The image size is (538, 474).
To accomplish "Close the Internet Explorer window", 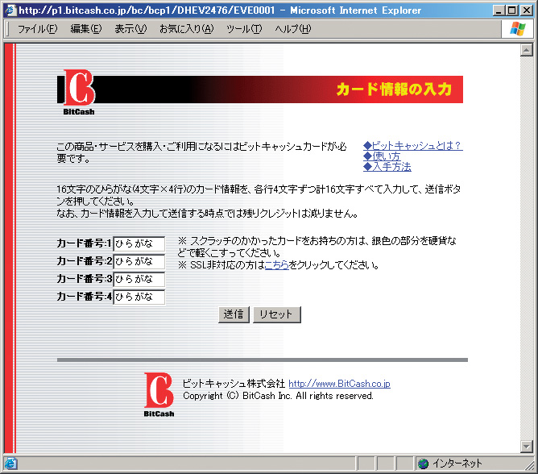I will (527, 10).
